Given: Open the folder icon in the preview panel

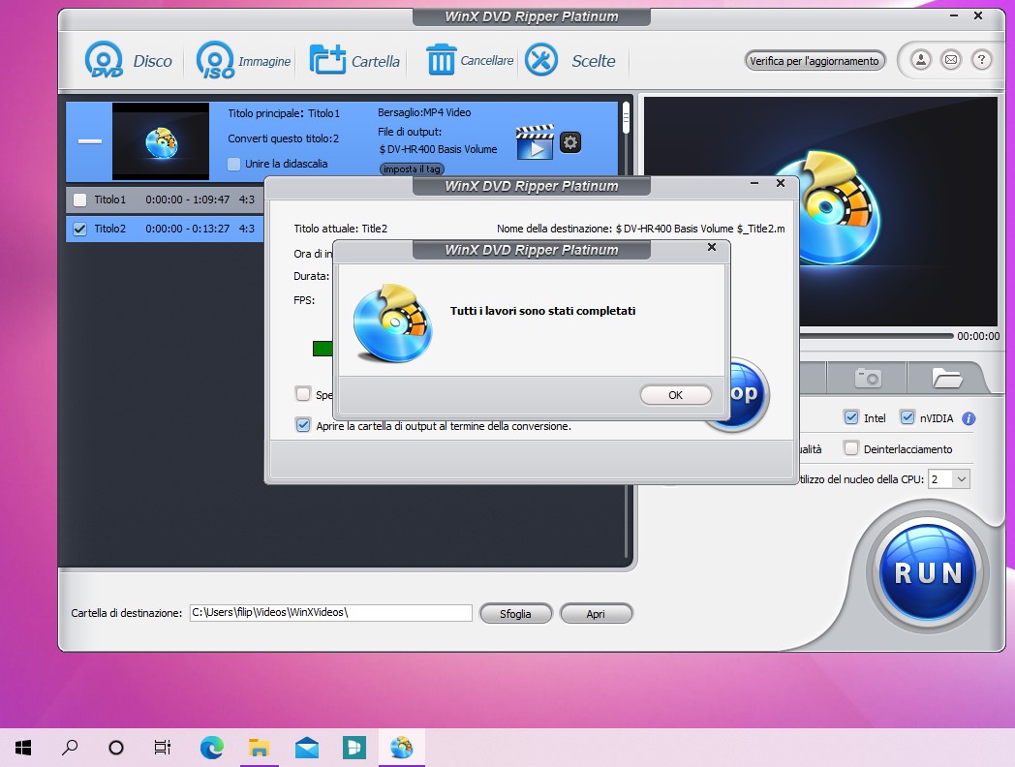Looking at the screenshot, I should point(946,378).
